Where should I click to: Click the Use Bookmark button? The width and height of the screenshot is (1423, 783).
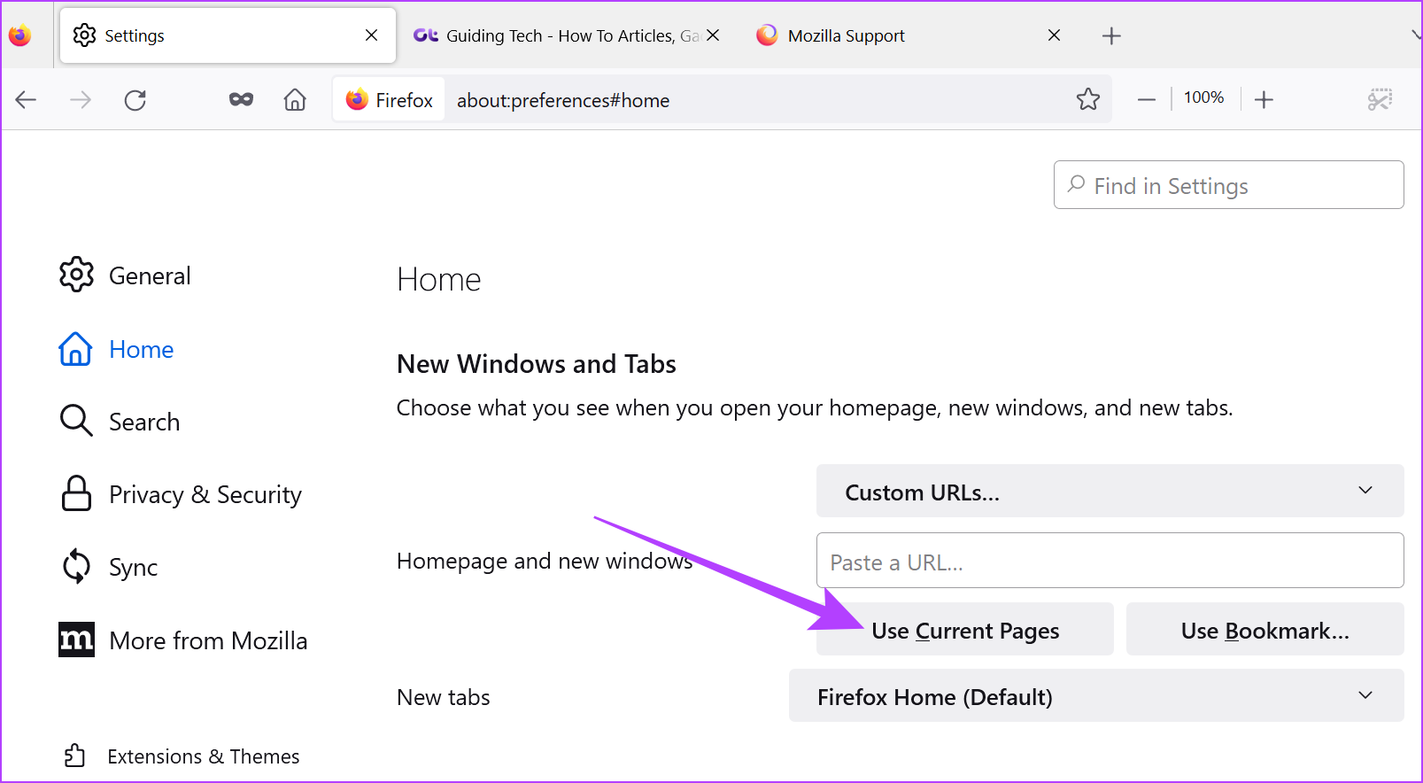point(1264,630)
